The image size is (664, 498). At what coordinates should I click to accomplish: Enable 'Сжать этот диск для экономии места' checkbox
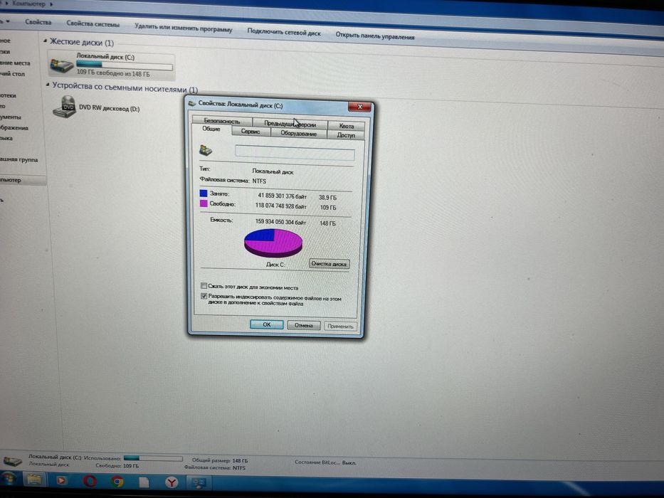pos(204,285)
